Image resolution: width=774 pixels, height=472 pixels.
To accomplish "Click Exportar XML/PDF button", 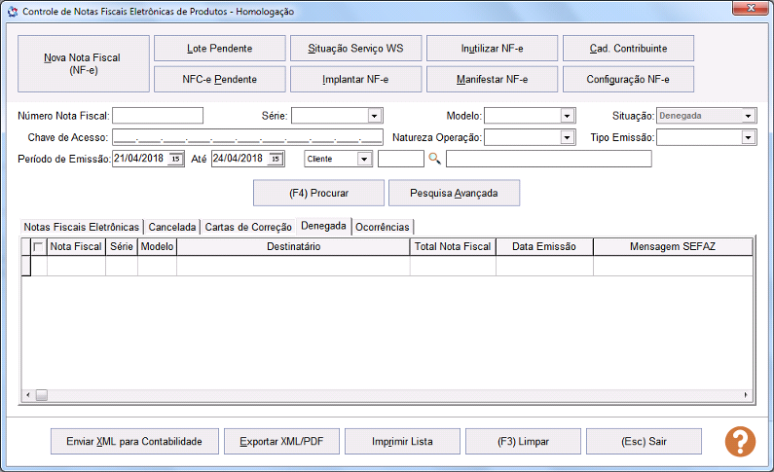I will click(282, 442).
